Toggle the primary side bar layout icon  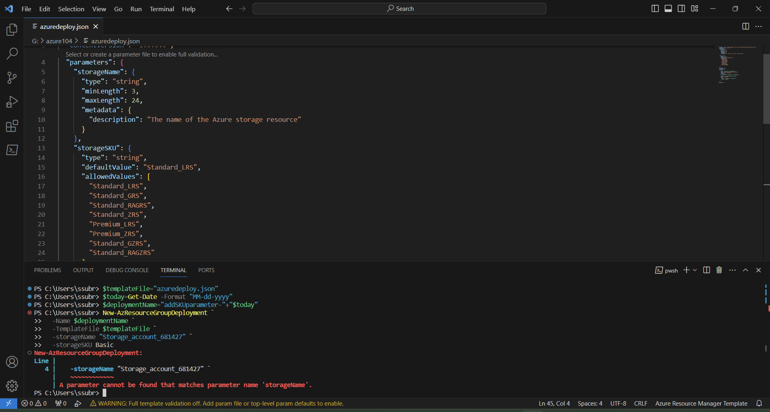tap(655, 8)
